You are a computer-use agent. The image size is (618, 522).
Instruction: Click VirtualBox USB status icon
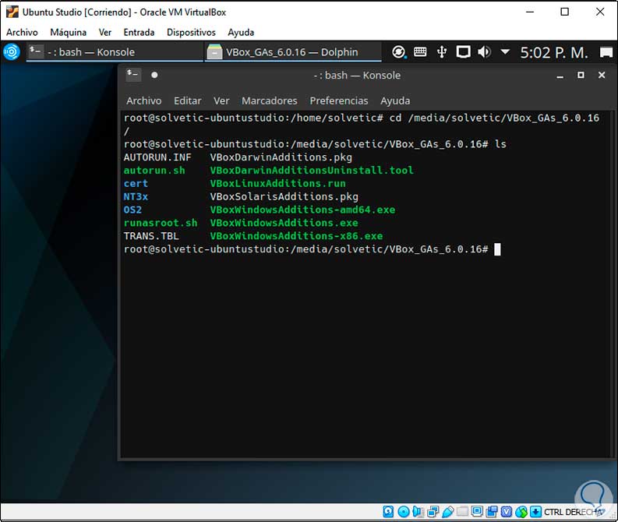tap(448, 512)
